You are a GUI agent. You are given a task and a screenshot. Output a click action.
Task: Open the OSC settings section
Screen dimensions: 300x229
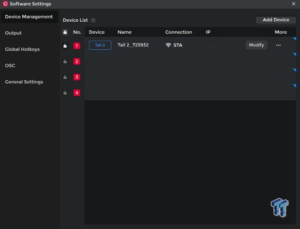pos(10,65)
